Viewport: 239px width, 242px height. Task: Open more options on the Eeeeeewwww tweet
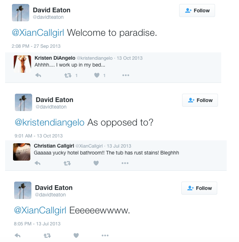(x=105, y=235)
